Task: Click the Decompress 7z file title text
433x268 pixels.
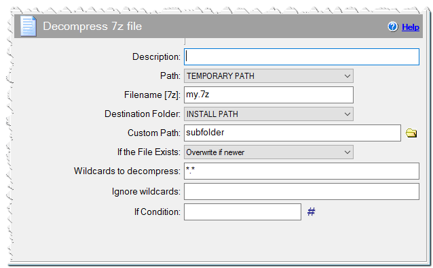Action: tap(92, 27)
